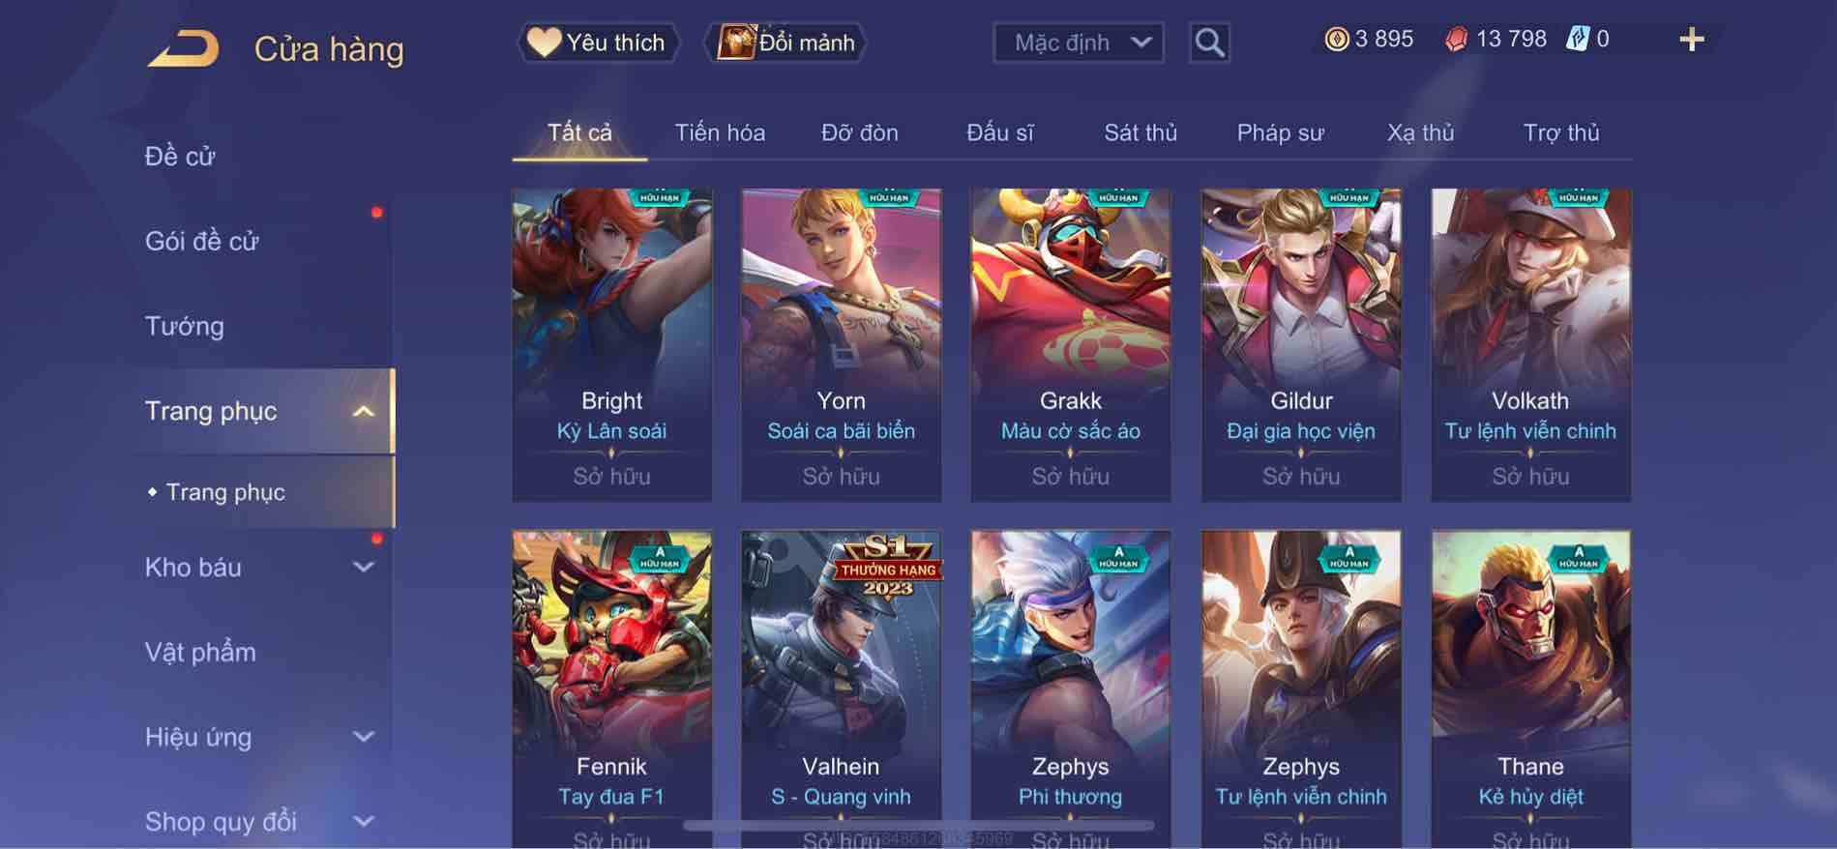This screenshot has width=1837, height=849.
Task: Tap the plus icon to add currency
Action: [1691, 40]
